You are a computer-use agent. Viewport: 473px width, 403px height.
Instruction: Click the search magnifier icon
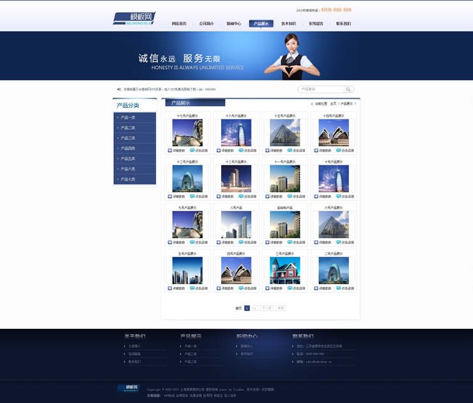tap(348, 89)
